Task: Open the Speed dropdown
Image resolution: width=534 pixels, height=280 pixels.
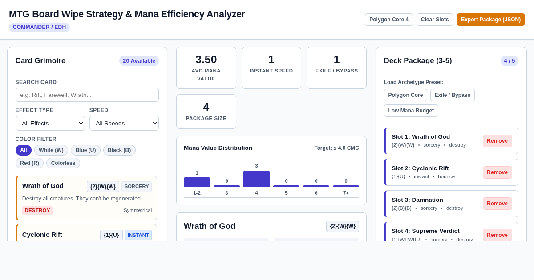Action: pos(124,123)
